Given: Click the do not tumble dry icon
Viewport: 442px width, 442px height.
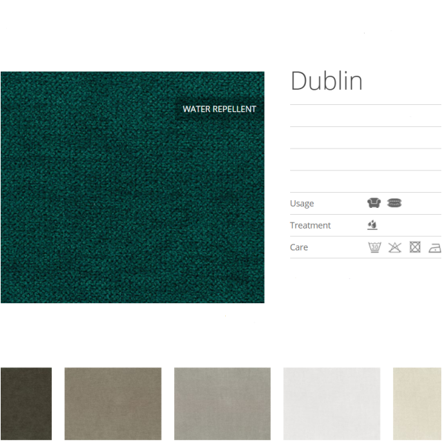Looking at the screenshot, I should pyautogui.click(x=414, y=247).
